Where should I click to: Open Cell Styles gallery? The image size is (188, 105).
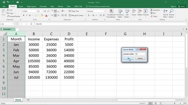pos(127,13)
